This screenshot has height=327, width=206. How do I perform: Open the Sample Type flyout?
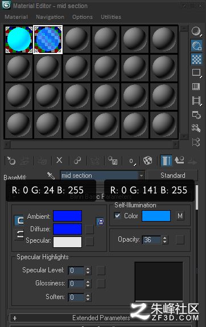[196, 31]
